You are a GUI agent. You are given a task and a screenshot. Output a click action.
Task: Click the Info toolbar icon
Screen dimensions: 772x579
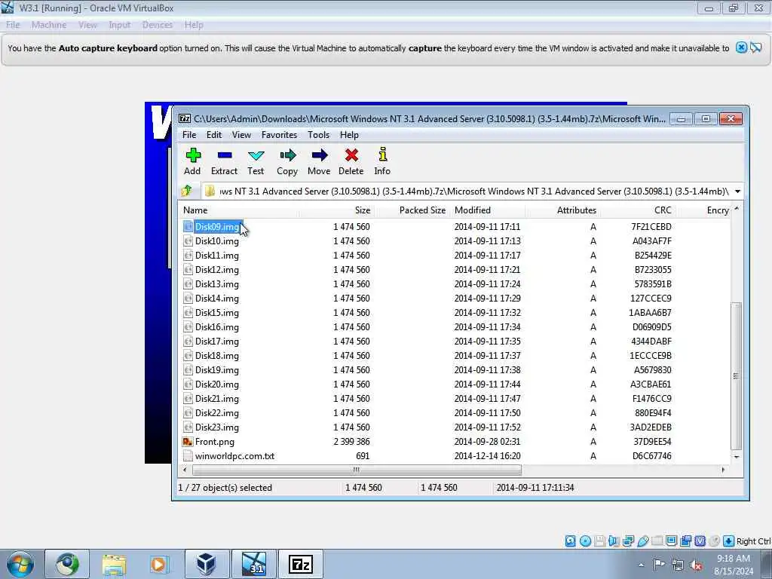[382, 161]
